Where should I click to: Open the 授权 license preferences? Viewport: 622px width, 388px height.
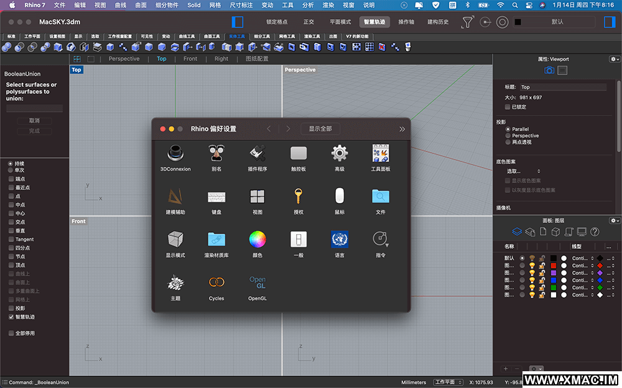click(x=299, y=201)
